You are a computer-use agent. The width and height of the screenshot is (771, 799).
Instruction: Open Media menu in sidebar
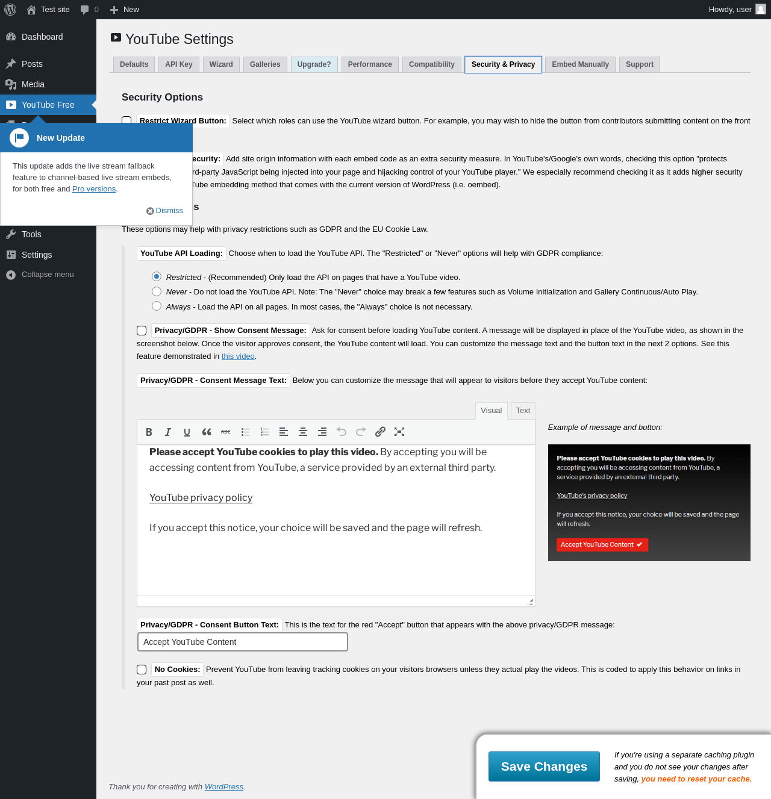click(48, 84)
